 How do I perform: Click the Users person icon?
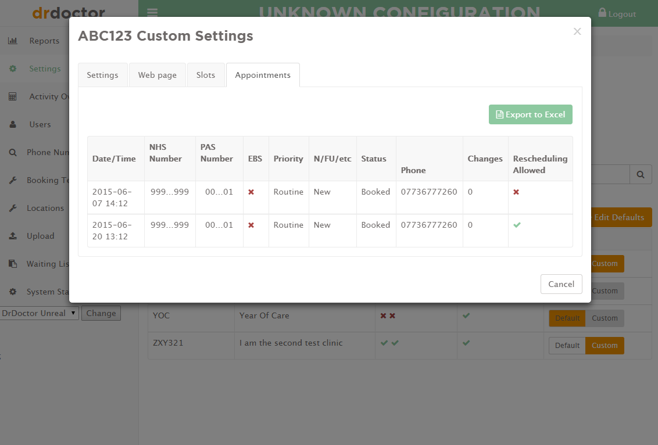pyautogui.click(x=13, y=124)
